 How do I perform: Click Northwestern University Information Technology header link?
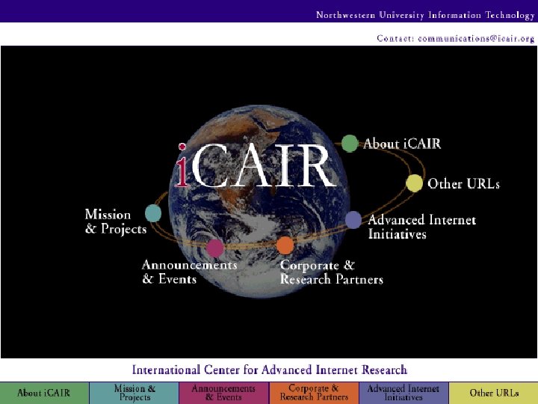[425, 15]
